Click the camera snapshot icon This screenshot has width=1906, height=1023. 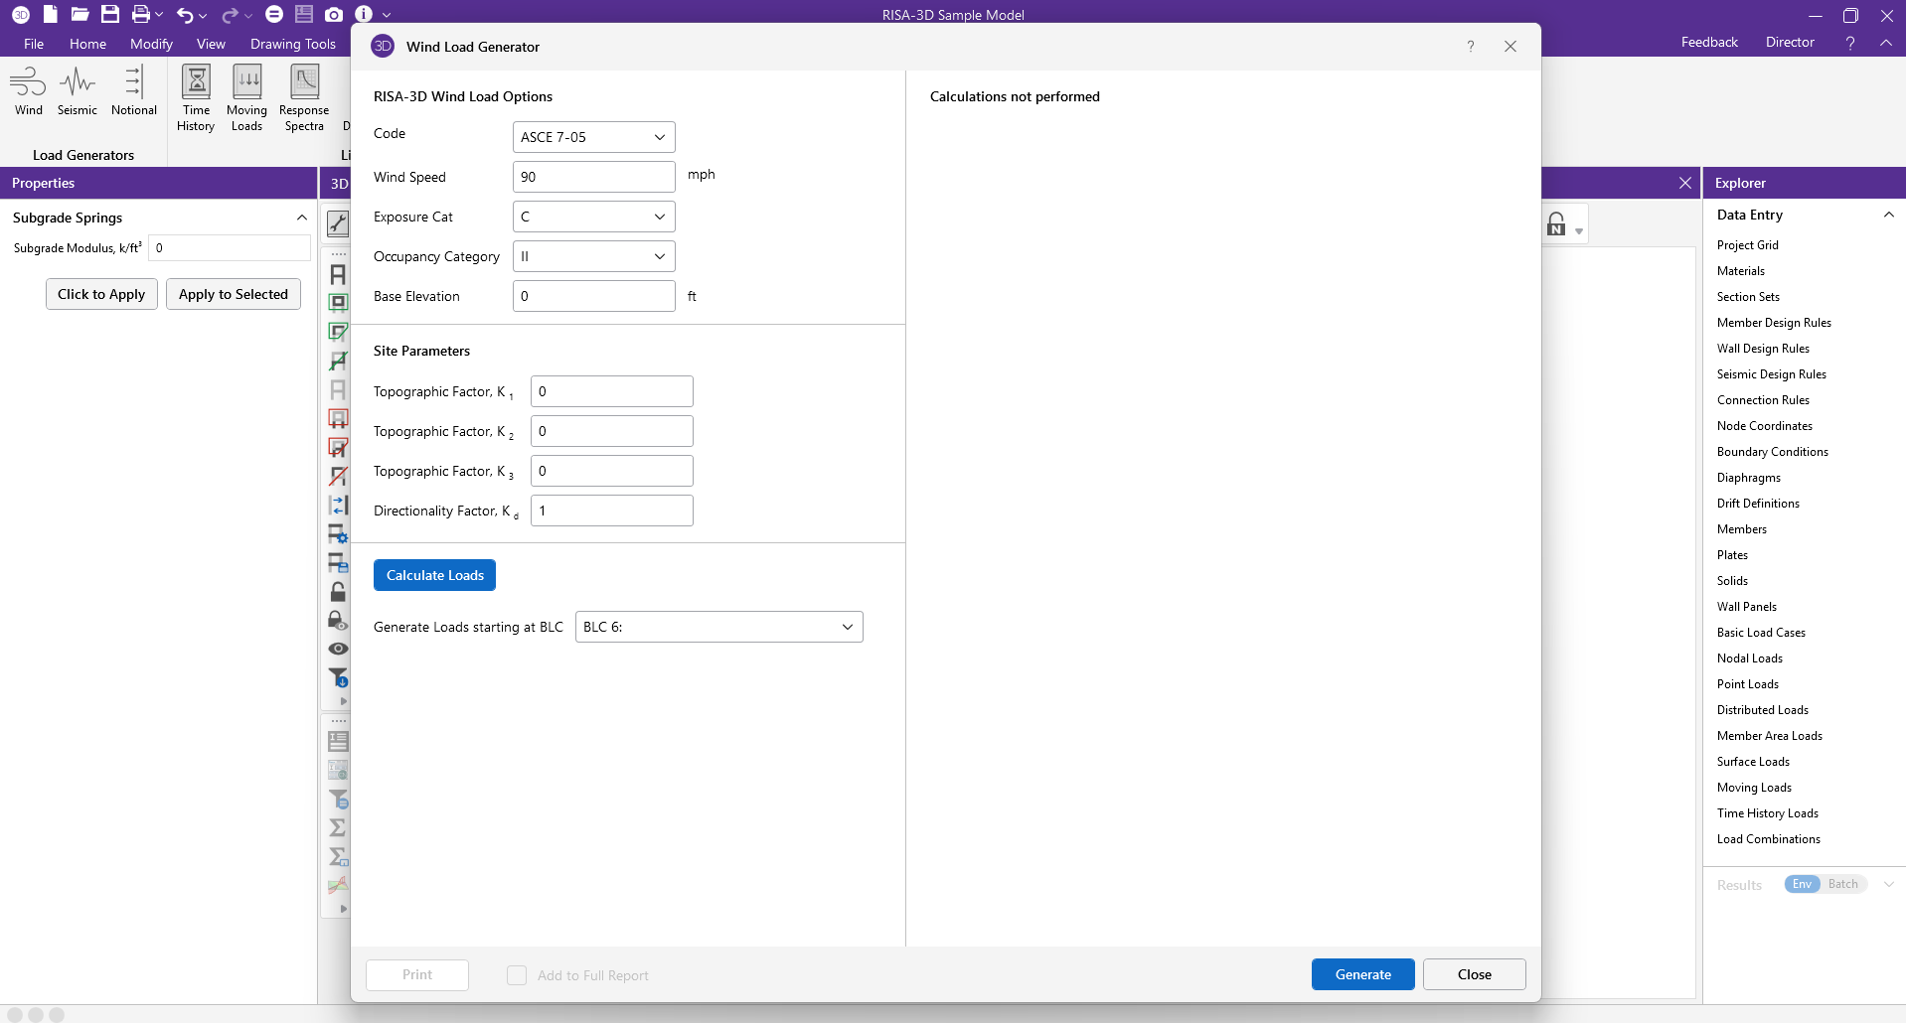click(x=334, y=14)
